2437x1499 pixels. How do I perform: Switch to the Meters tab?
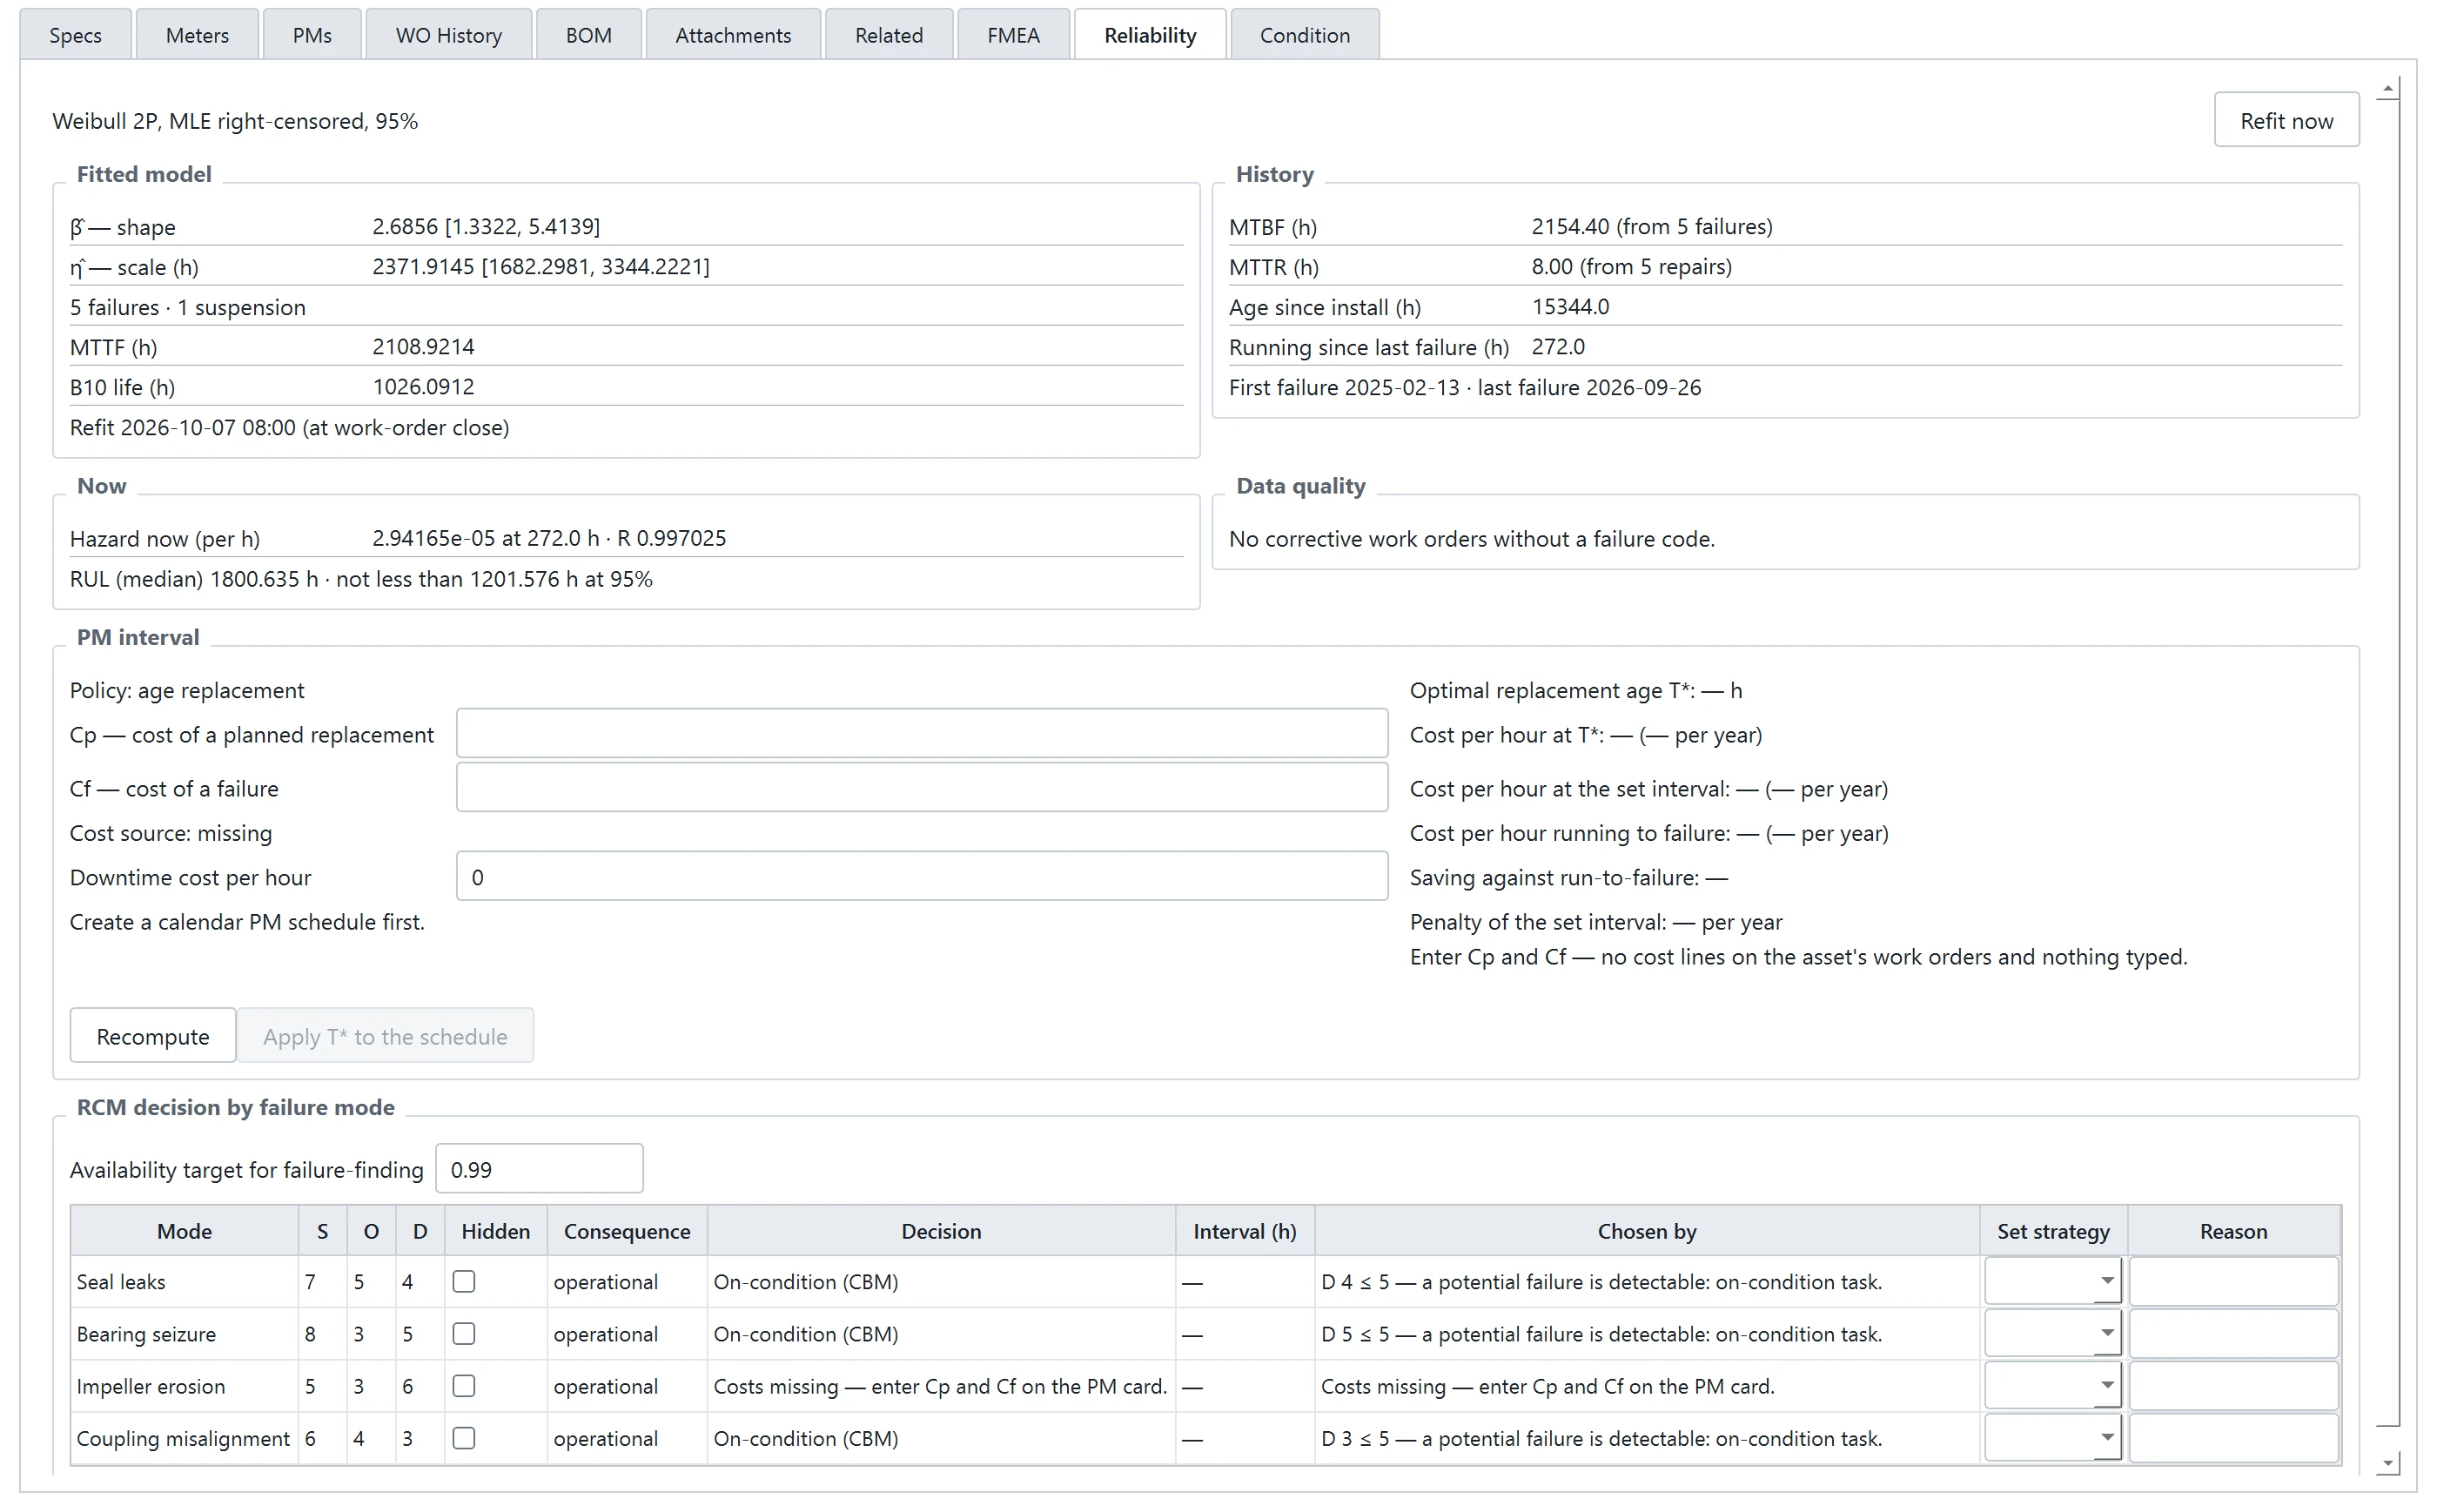198,35
